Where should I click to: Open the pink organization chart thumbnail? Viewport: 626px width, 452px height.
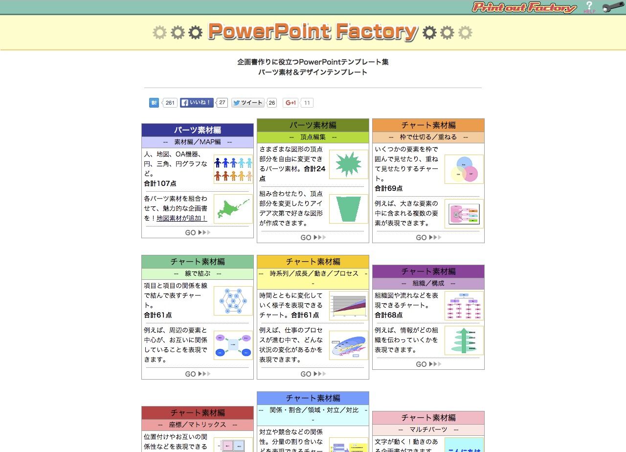coord(464,306)
